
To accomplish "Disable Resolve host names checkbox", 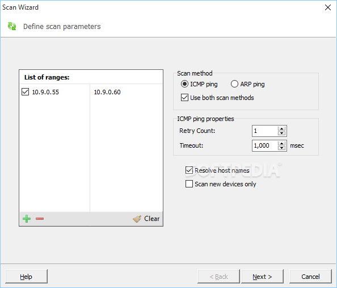I will pos(189,170).
